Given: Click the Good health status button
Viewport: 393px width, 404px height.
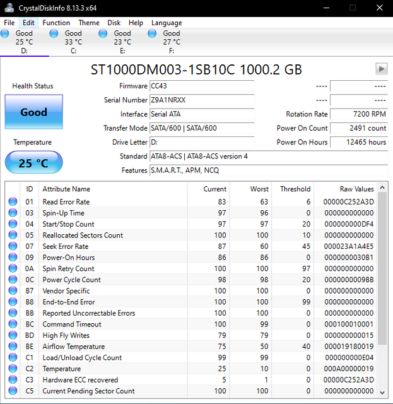Looking at the screenshot, I should coord(33,112).
